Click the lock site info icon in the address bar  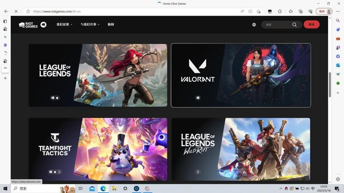click(x=28, y=11)
